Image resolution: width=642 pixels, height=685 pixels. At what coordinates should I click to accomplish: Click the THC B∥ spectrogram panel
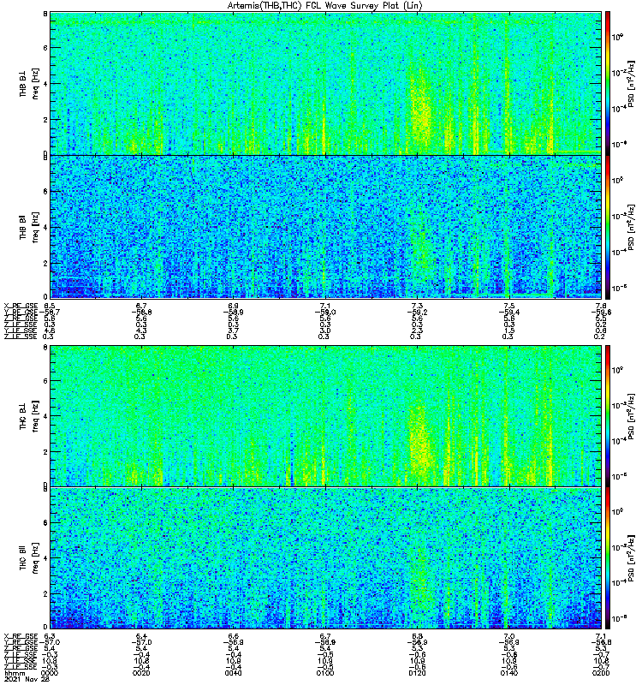click(x=326, y=558)
